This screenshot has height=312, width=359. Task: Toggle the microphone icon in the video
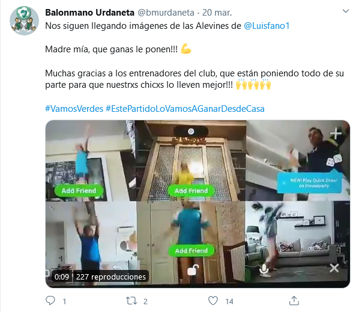click(264, 269)
